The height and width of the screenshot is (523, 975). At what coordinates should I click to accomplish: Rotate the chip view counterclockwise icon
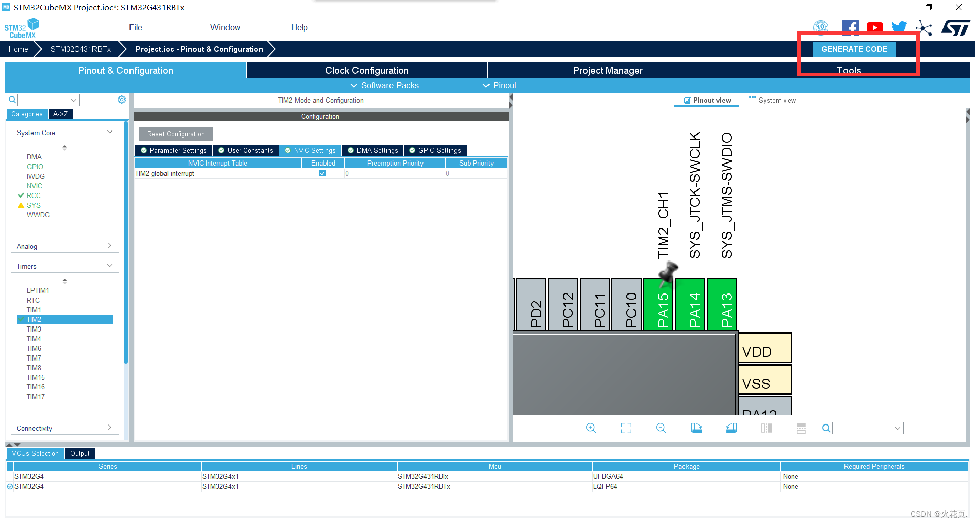731,428
